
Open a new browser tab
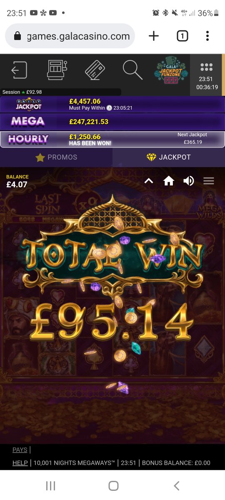tap(154, 36)
